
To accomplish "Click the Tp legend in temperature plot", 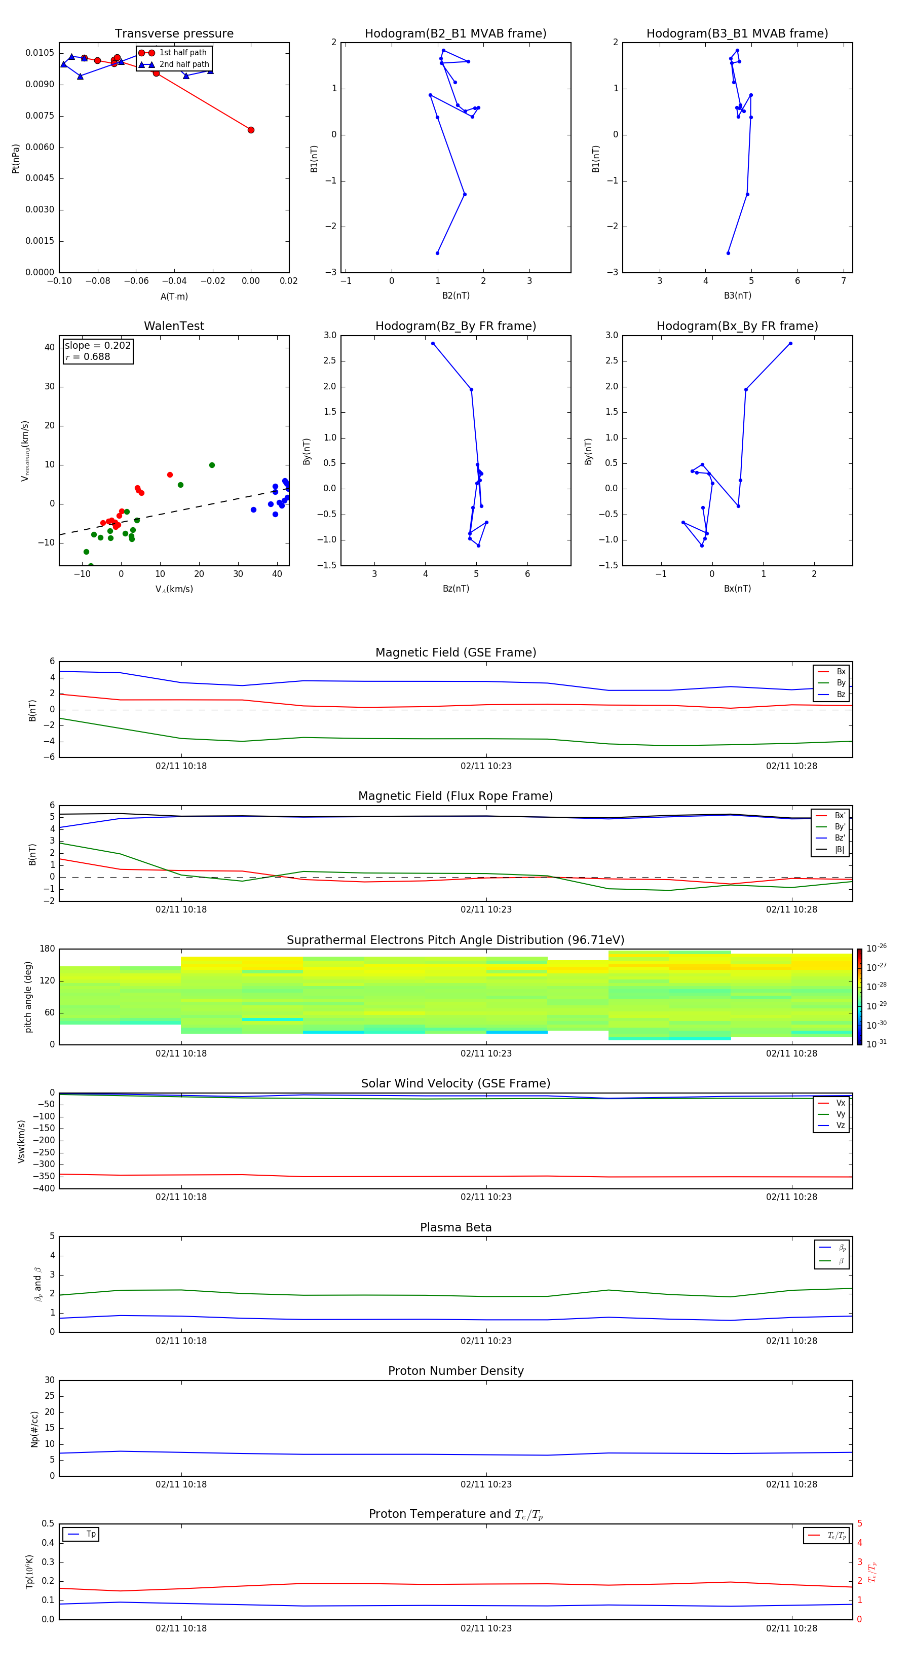I will (x=81, y=1534).
